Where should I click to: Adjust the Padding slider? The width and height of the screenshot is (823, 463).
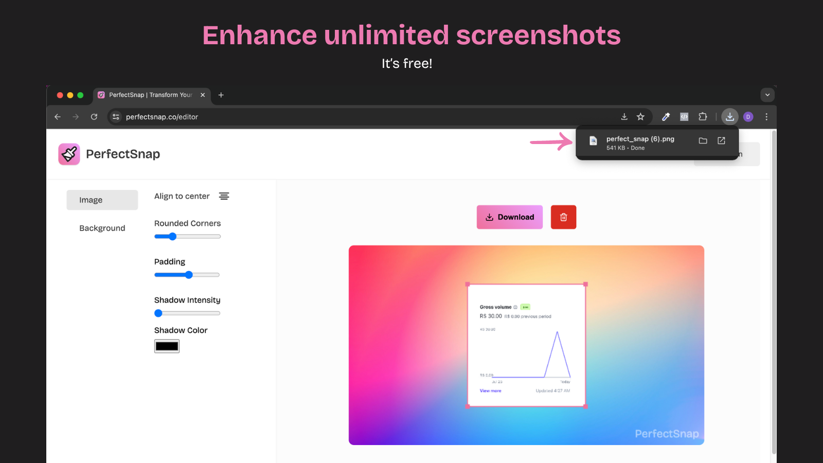coord(187,275)
